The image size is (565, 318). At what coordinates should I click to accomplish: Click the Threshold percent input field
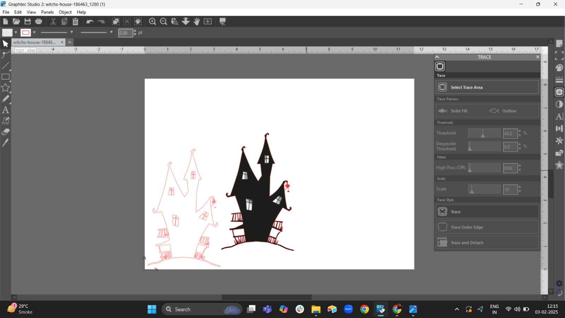coord(510,134)
